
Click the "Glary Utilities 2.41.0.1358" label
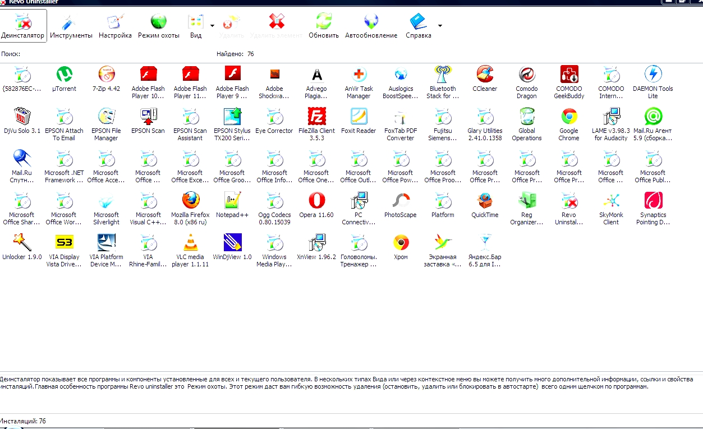pyautogui.click(x=485, y=135)
